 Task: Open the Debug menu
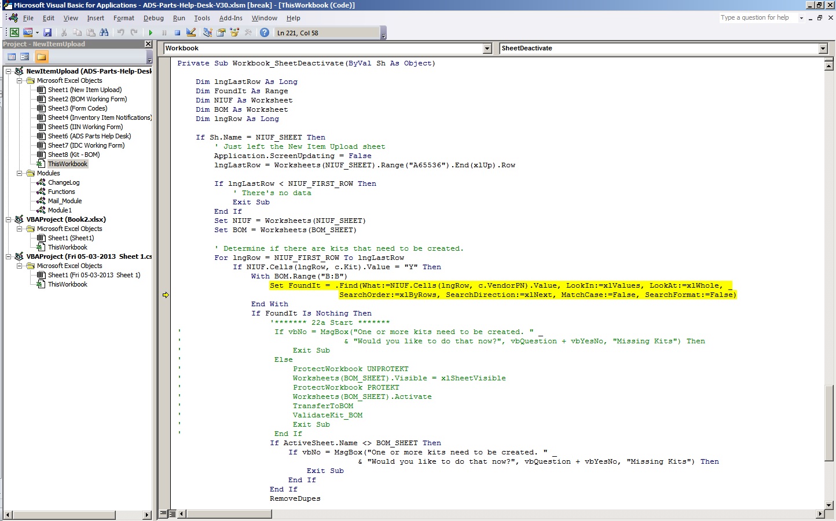point(153,18)
